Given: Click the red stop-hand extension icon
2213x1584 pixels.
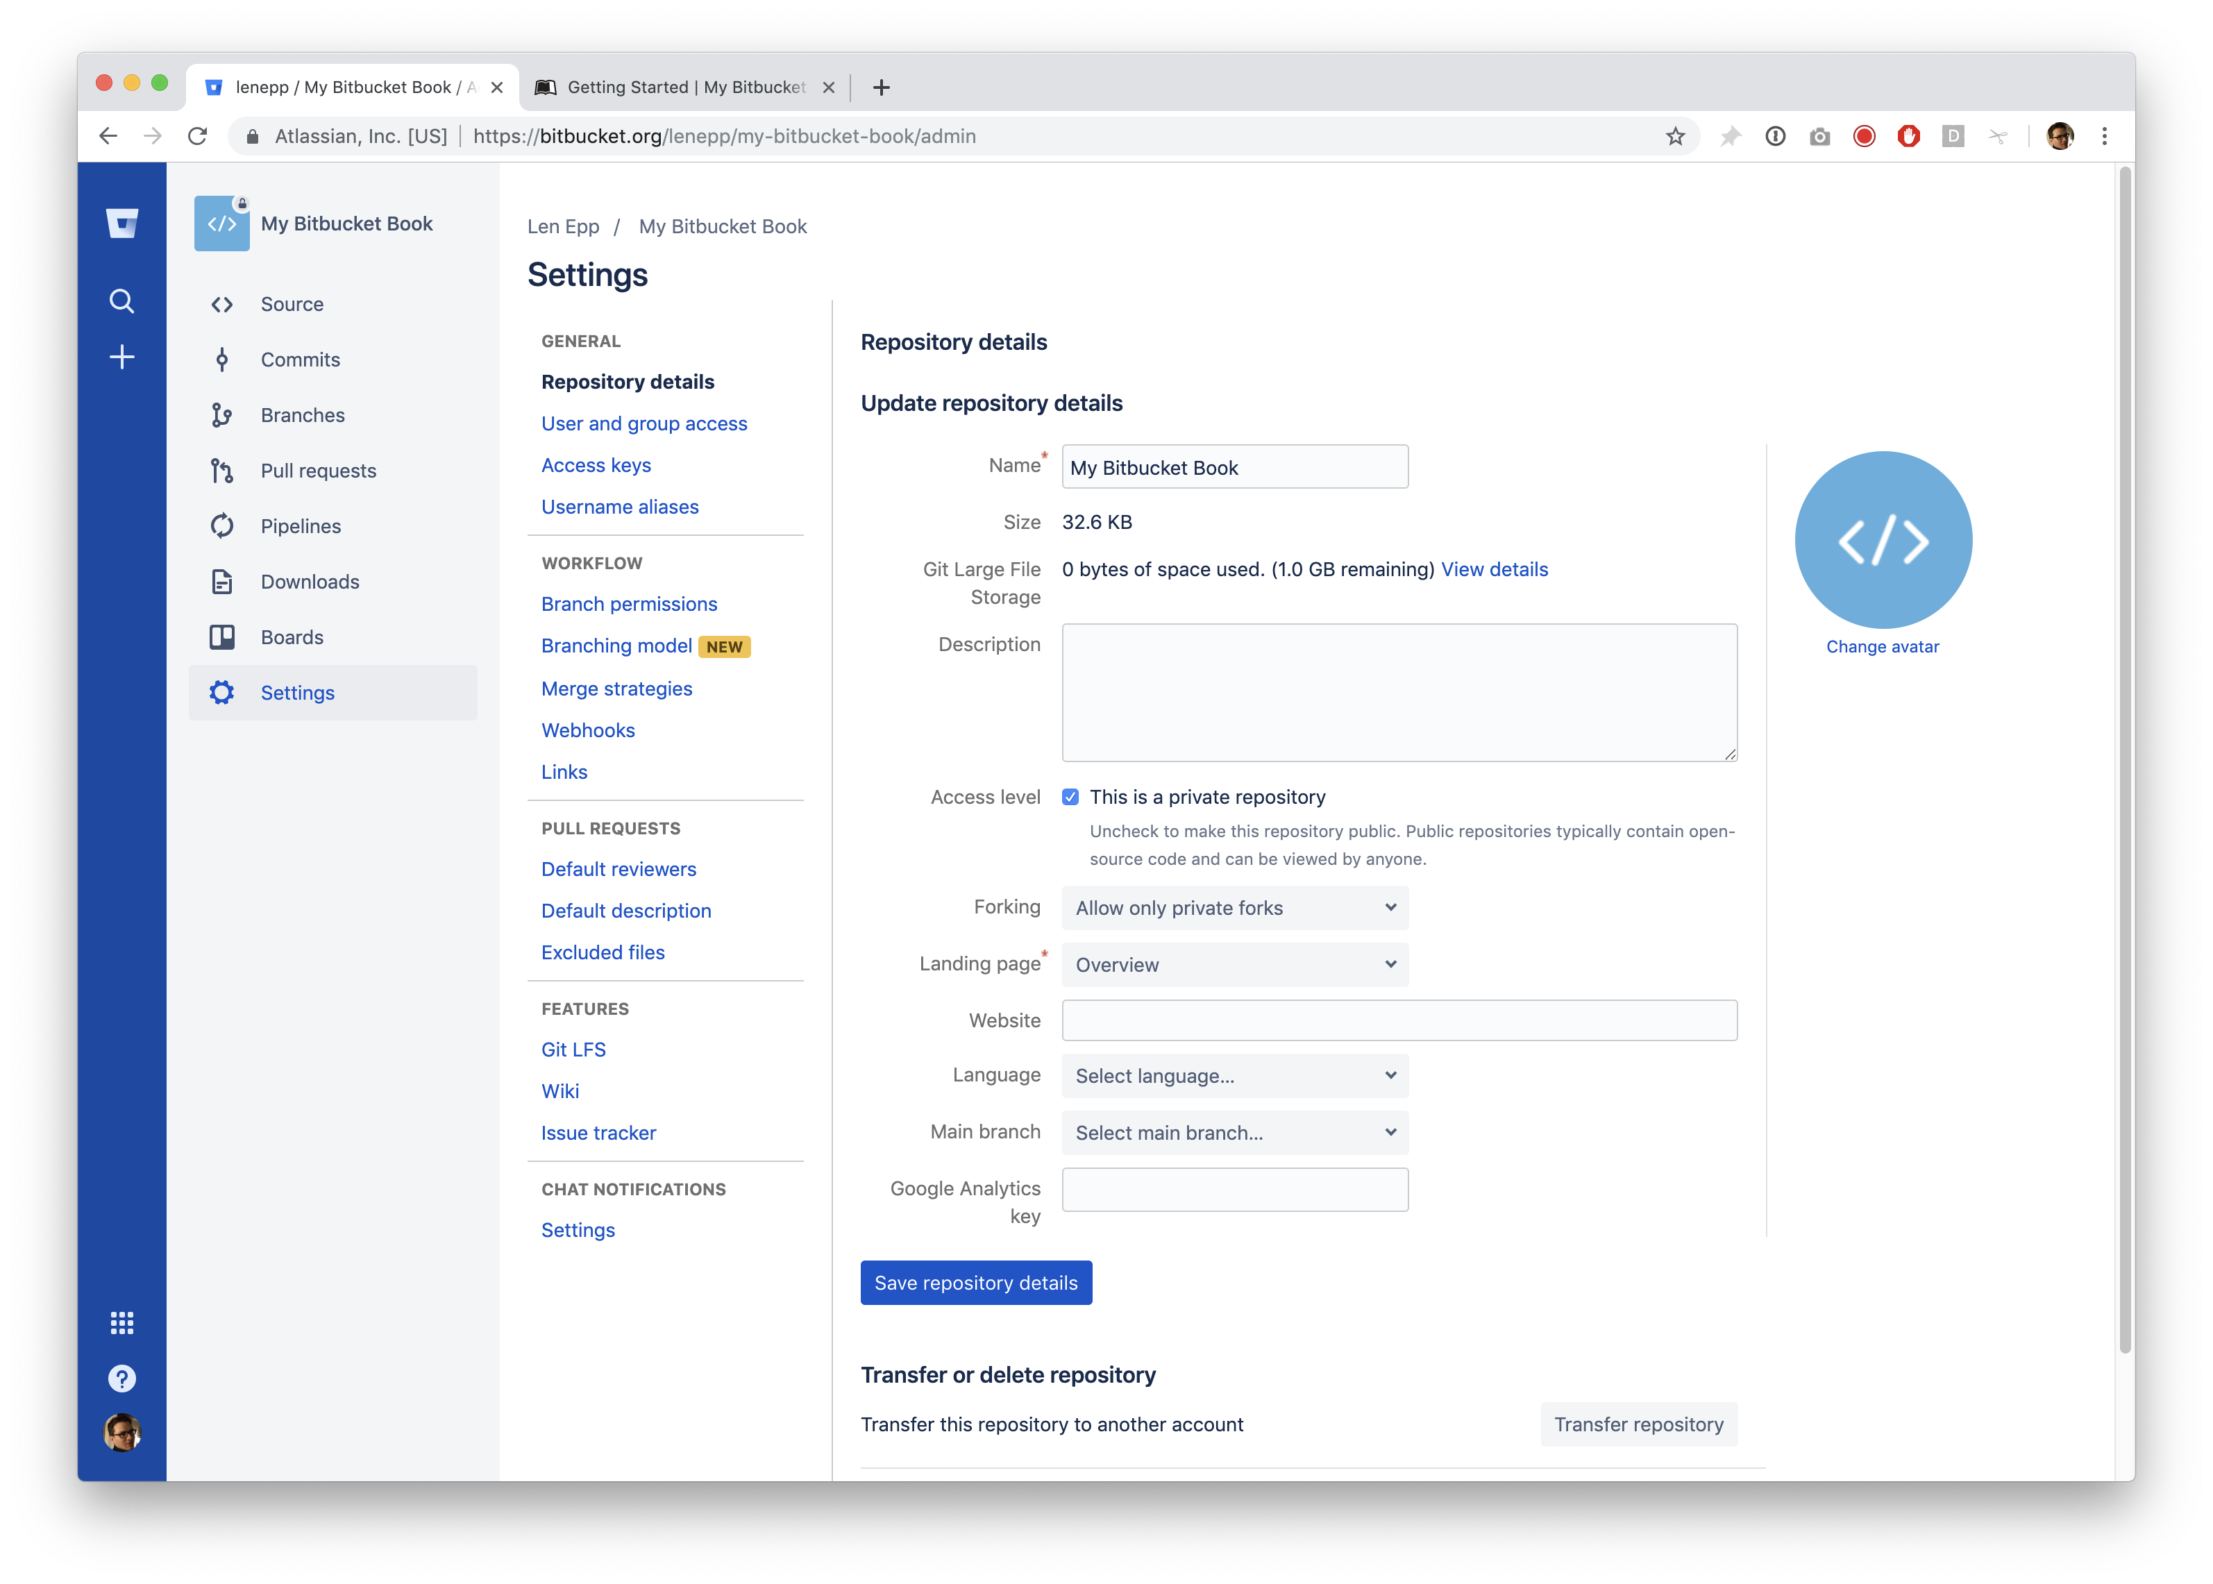Looking at the screenshot, I should pyautogui.click(x=1909, y=137).
